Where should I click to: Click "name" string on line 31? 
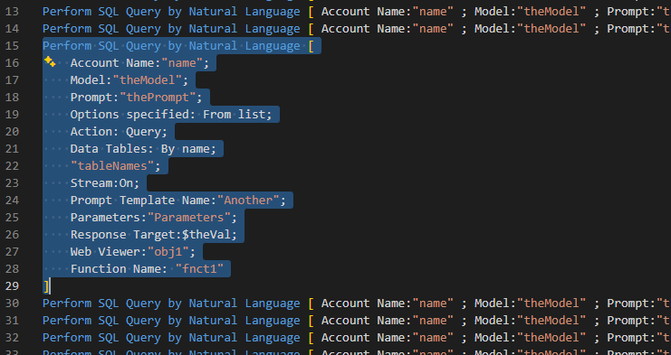coord(433,321)
